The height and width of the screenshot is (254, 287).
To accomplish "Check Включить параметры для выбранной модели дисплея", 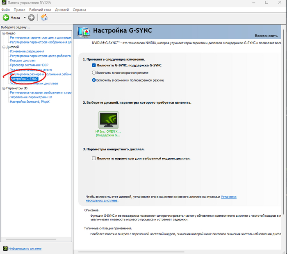I will [94, 158].
